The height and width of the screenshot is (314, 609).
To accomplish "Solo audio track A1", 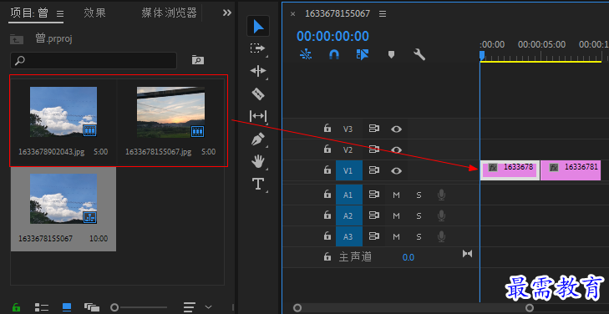I will [x=419, y=195].
